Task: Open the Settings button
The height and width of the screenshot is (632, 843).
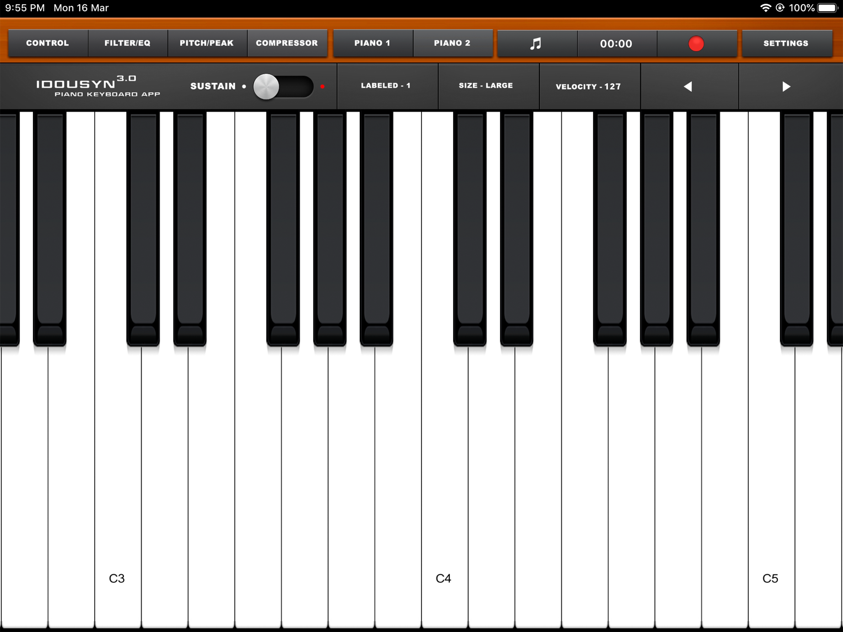Action: pyautogui.click(x=786, y=44)
